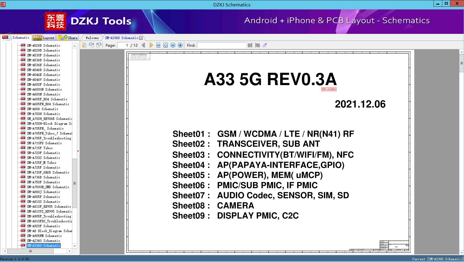Open SM-A750F Schematic in tree

click(x=43, y=182)
